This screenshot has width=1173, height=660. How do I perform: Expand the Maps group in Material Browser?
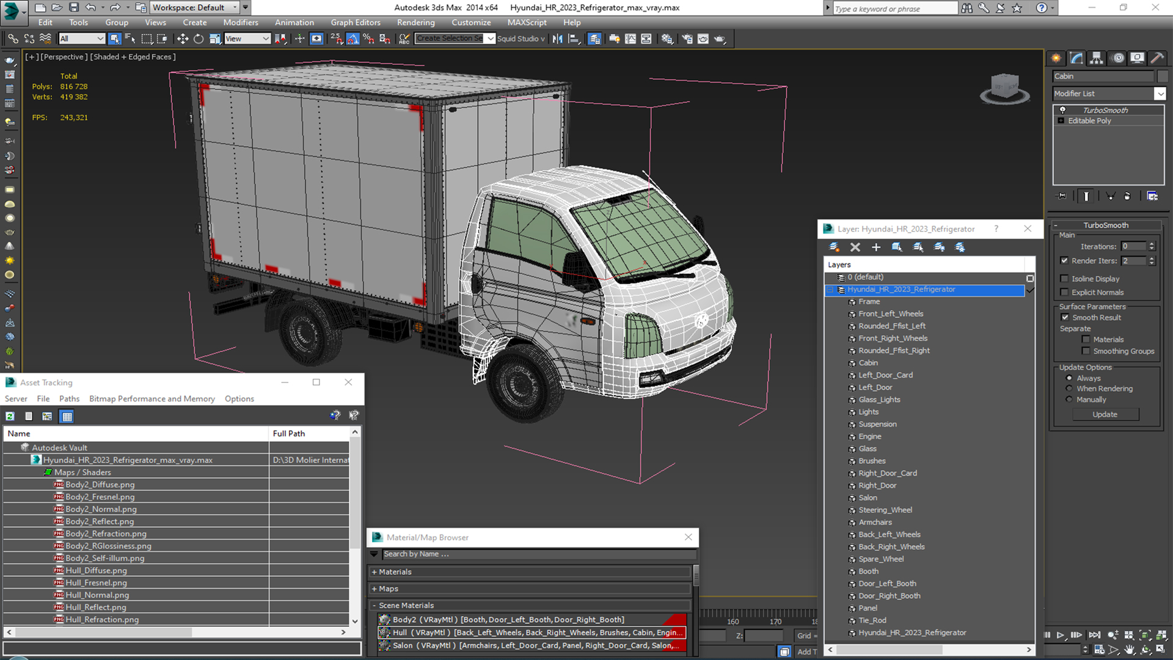[374, 589]
